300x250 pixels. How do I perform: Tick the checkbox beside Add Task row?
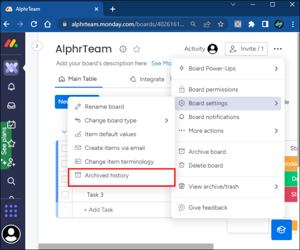coord(65,210)
